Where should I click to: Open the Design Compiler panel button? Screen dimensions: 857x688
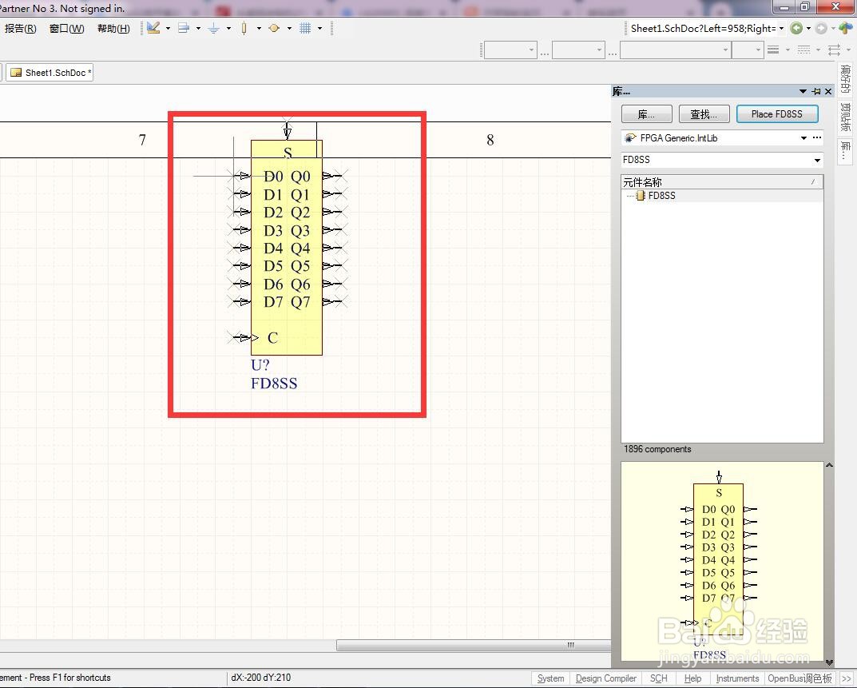(x=605, y=678)
